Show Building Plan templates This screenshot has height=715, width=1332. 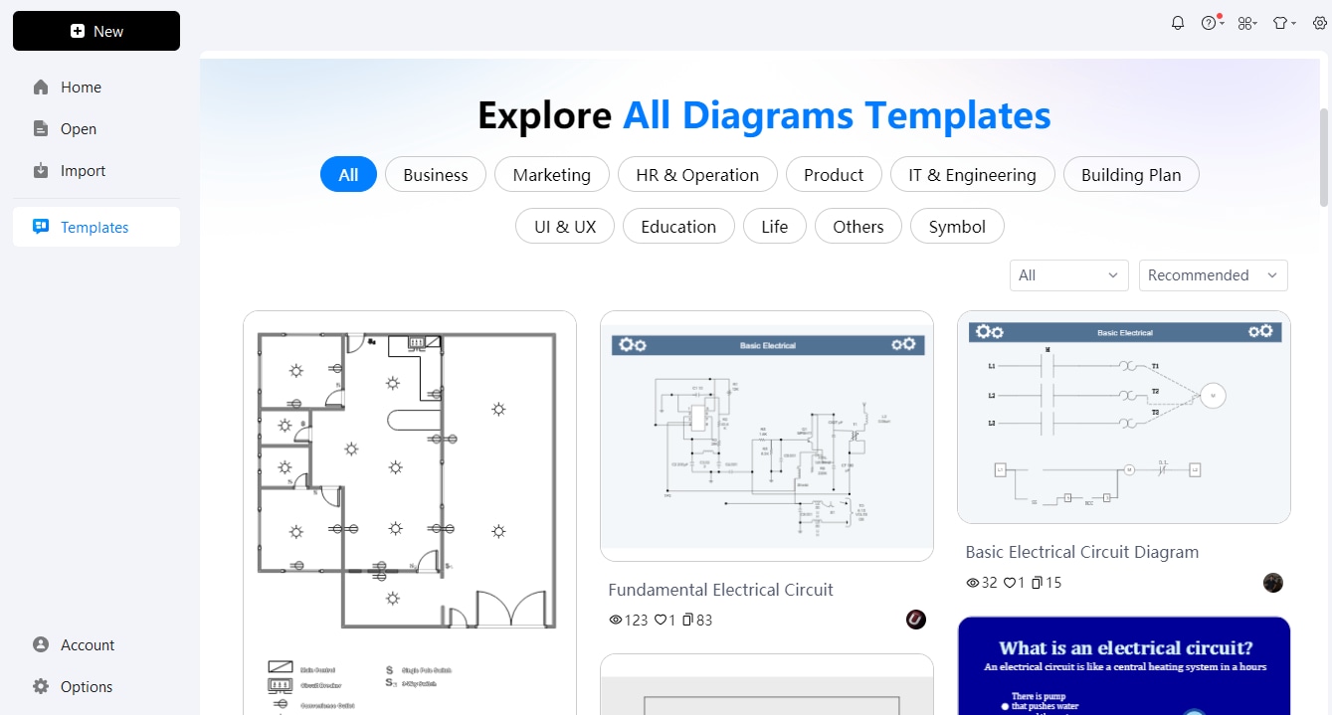pos(1131,175)
